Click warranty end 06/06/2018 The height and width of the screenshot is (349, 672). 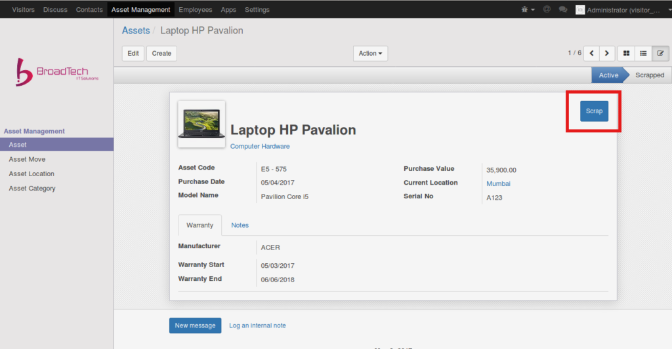click(x=278, y=280)
